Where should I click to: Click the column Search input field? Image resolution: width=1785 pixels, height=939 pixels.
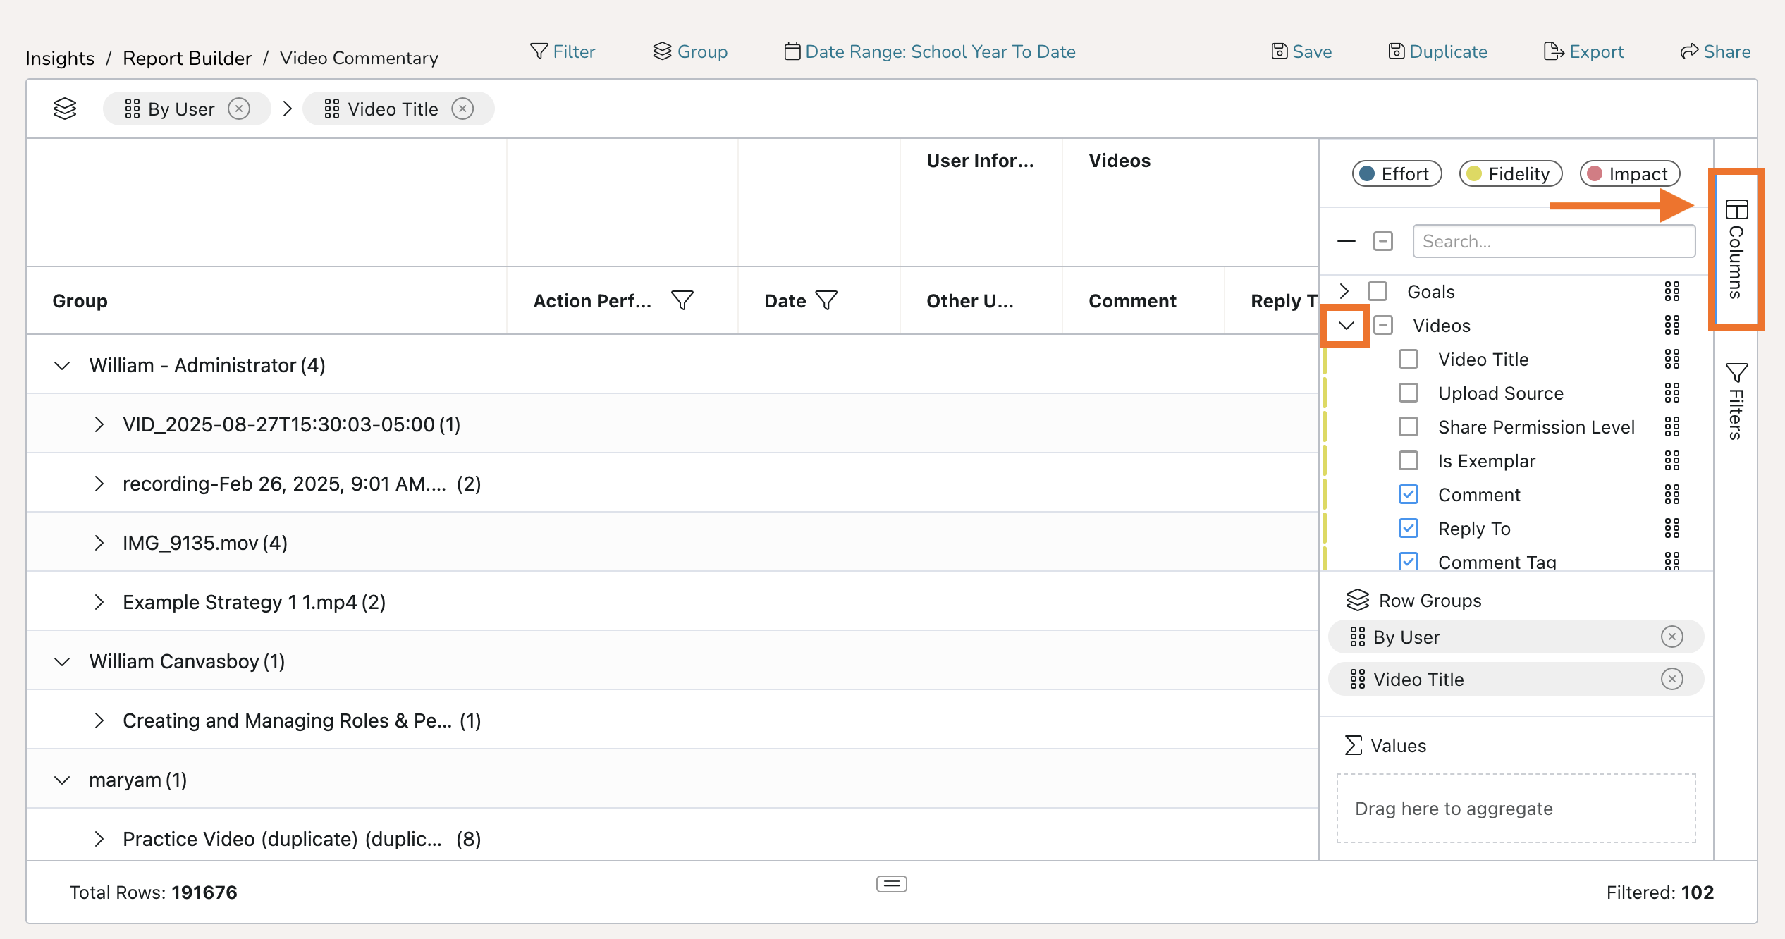(x=1554, y=241)
